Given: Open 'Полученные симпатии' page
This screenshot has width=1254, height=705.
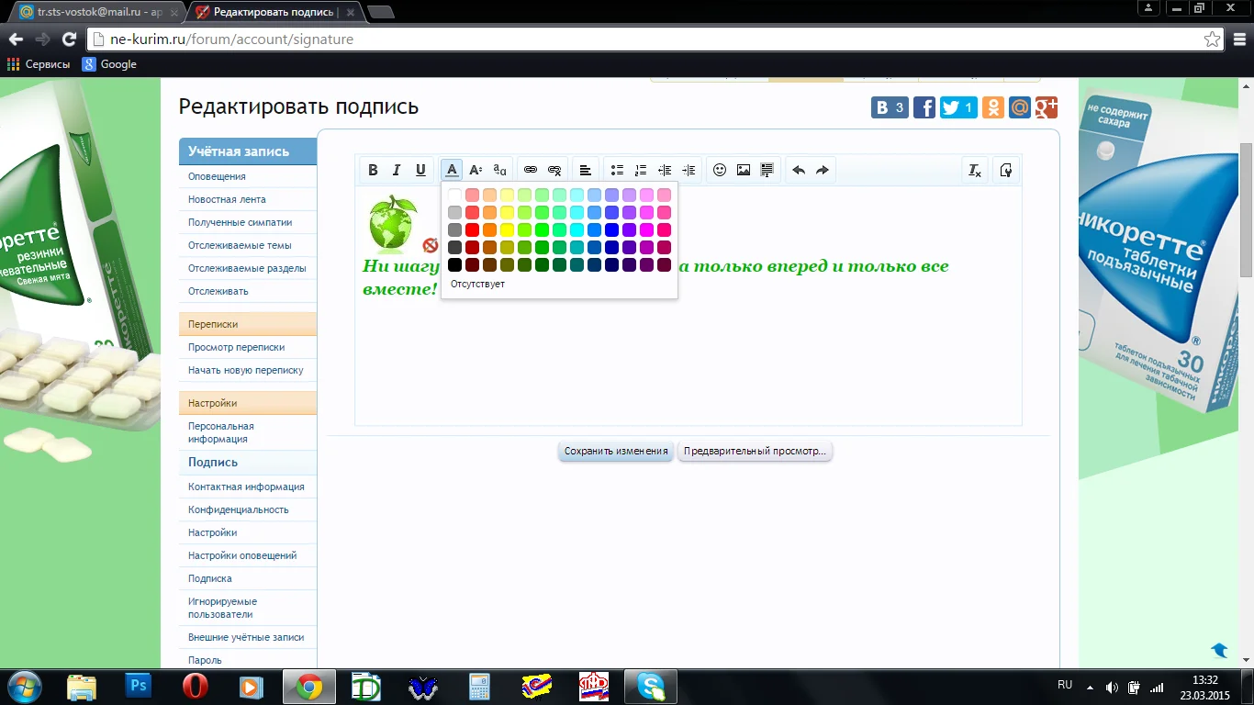Looking at the screenshot, I should pyautogui.click(x=240, y=222).
